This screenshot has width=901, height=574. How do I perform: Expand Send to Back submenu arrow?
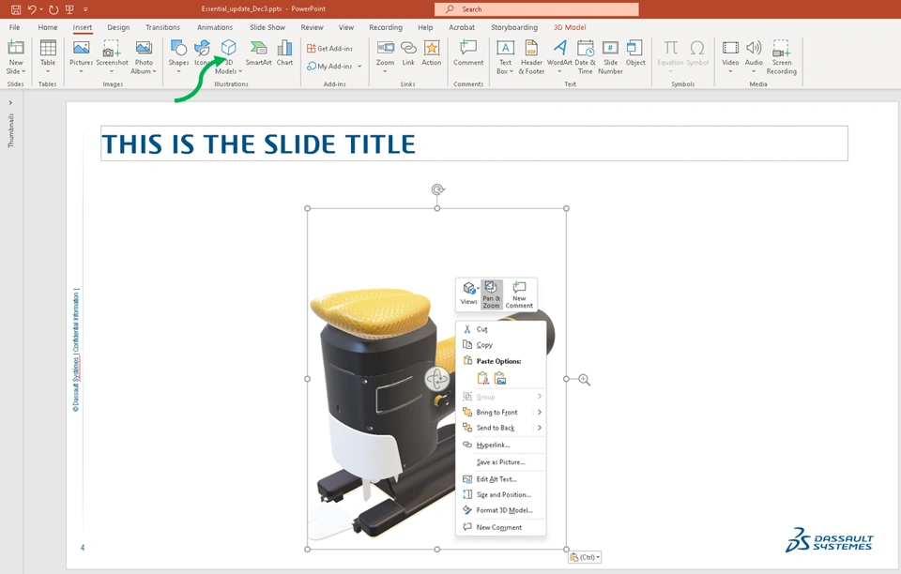tap(539, 428)
